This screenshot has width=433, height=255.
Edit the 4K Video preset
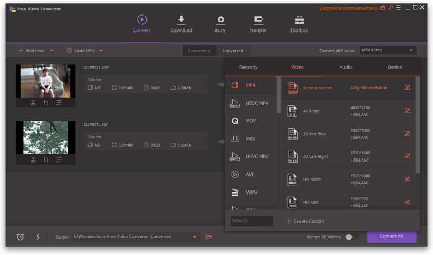[408, 111]
